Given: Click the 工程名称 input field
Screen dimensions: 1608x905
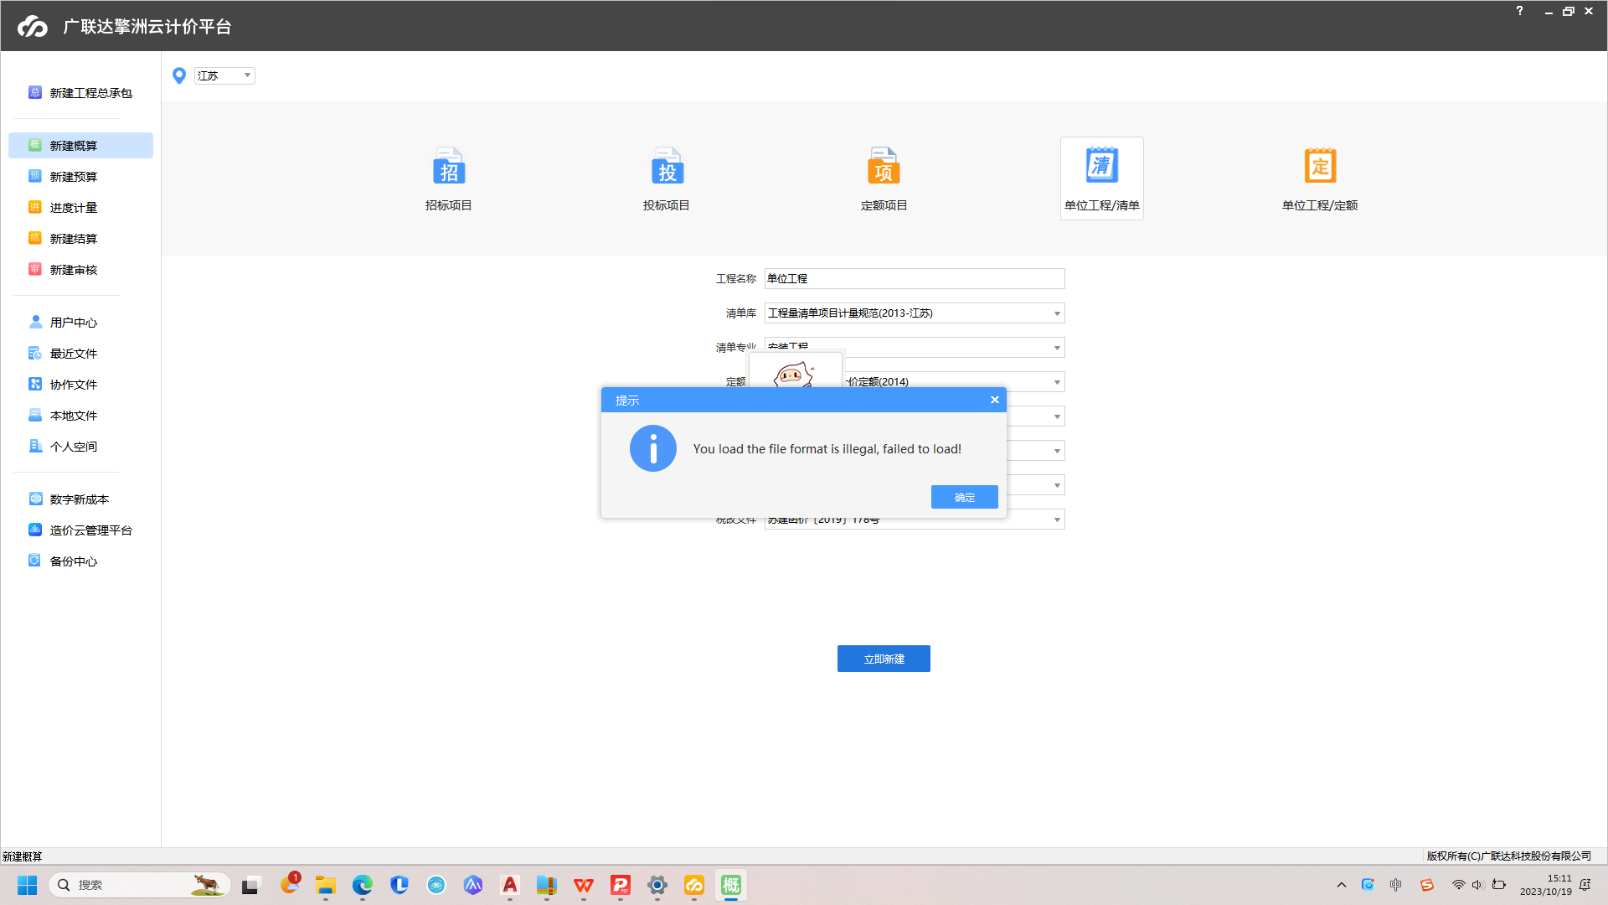Looking at the screenshot, I should pyautogui.click(x=915, y=278).
